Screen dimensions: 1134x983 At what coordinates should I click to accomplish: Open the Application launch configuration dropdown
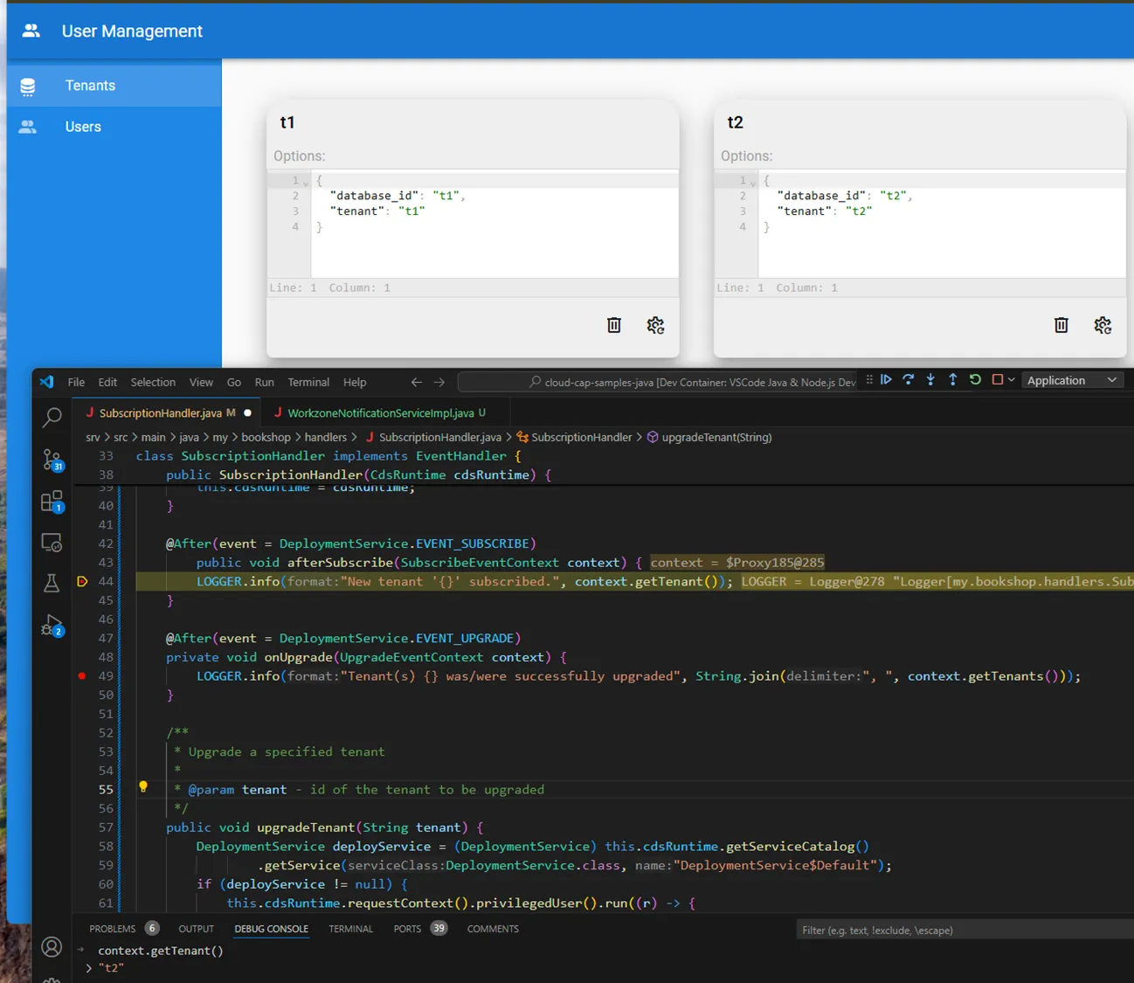pos(1072,381)
